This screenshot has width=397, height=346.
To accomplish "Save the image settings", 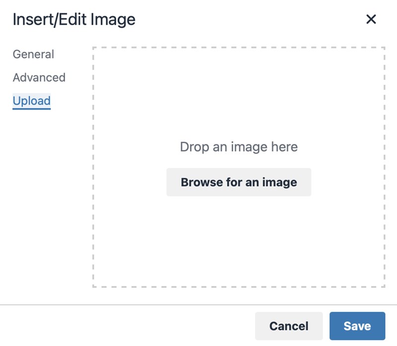I will pos(357,326).
